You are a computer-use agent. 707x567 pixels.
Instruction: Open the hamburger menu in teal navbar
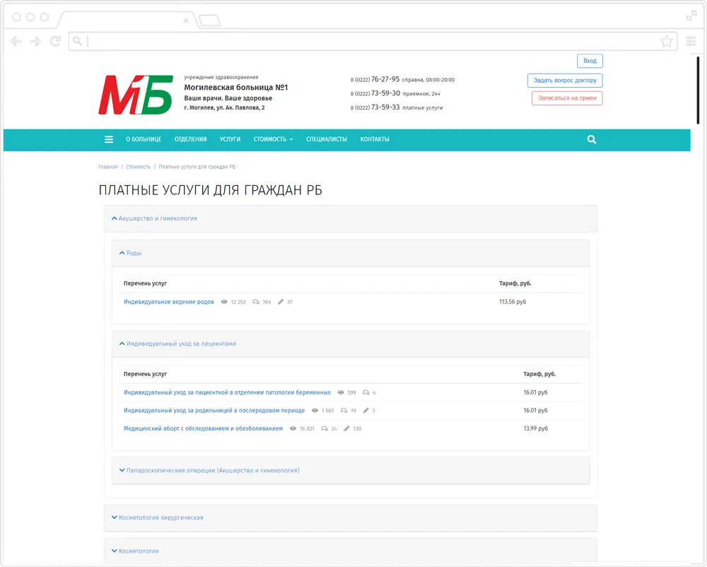click(x=109, y=139)
